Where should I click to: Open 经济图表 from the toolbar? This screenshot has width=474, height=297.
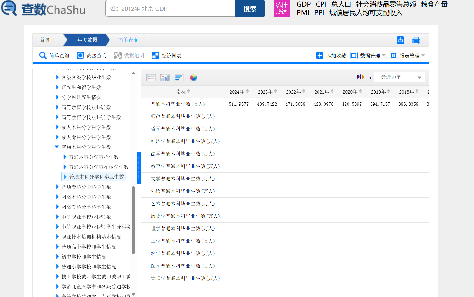point(167,56)
